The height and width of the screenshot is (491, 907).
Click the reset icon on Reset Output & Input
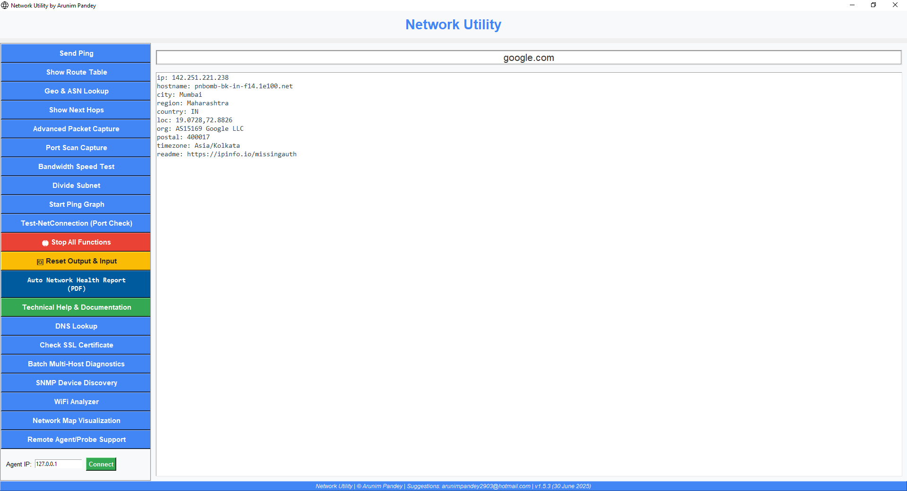tap(40, 261)
